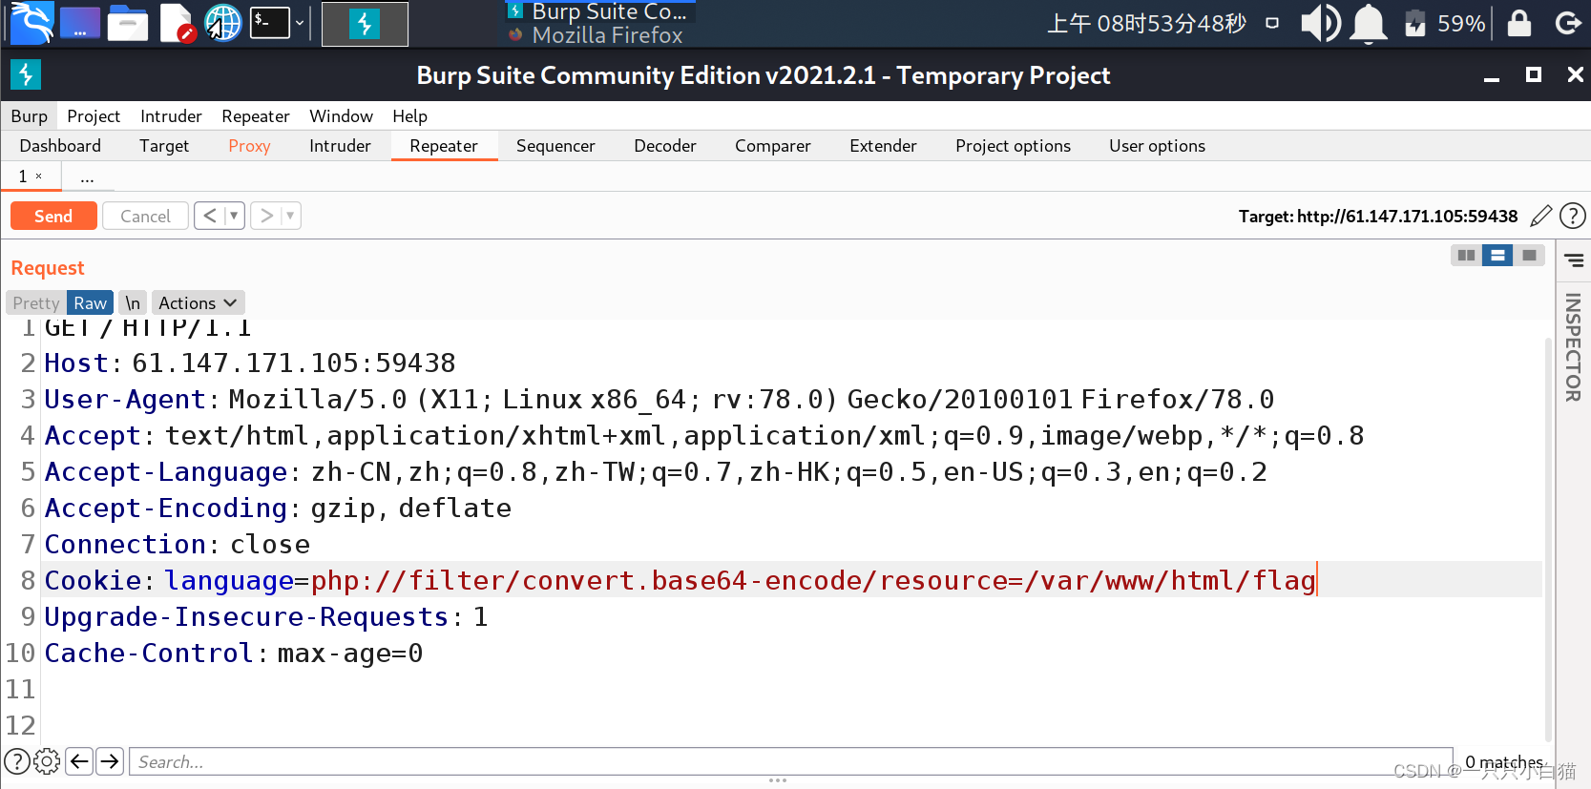Expand the back history dropdown arrow

234,217
